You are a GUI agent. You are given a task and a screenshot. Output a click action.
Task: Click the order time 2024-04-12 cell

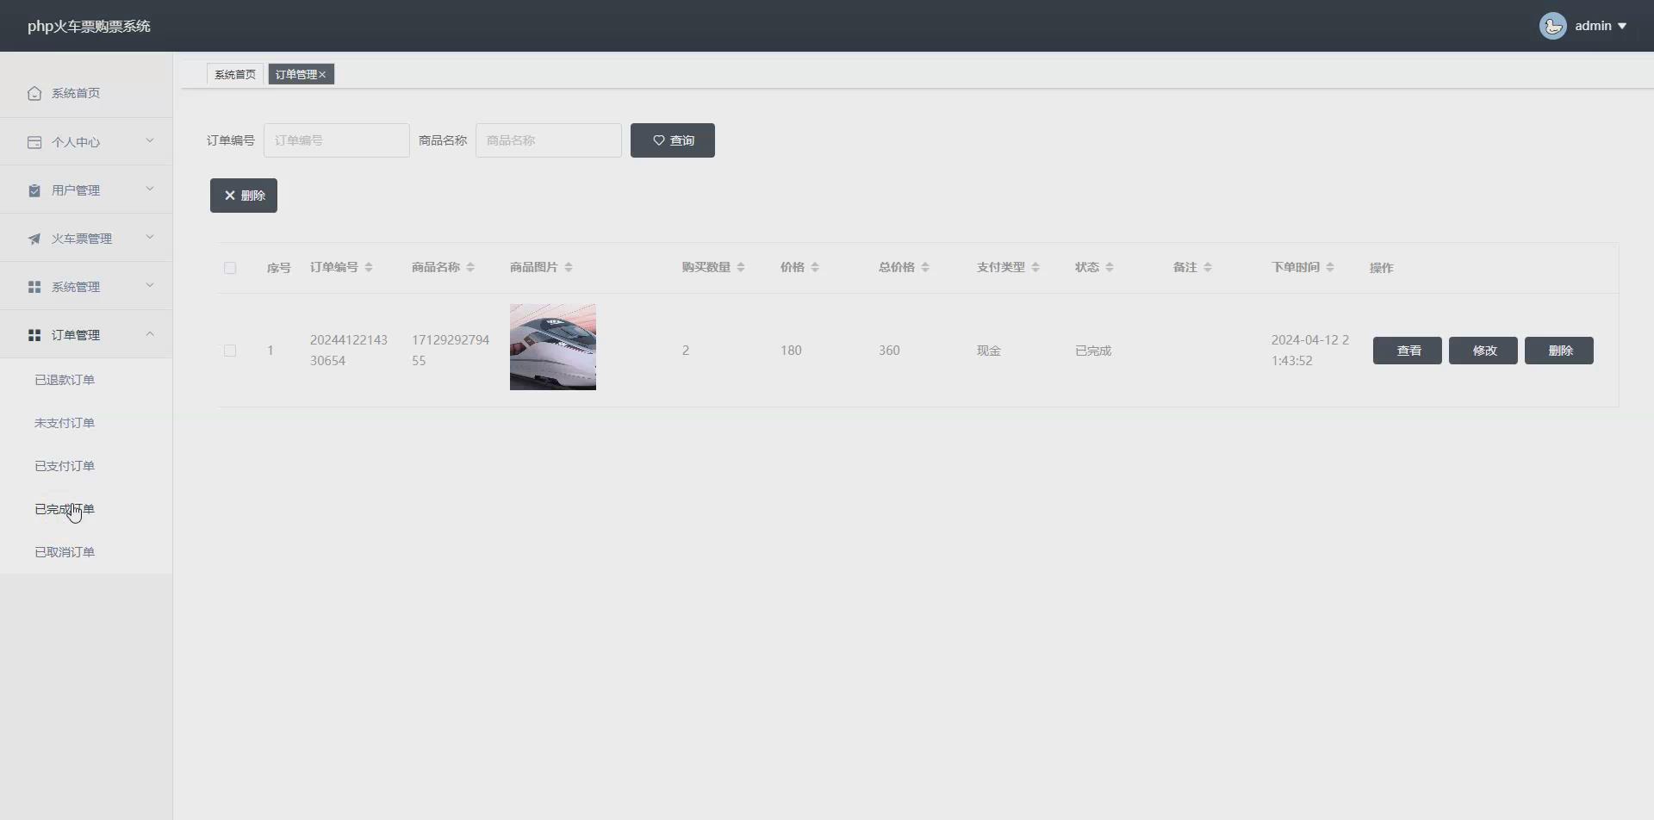(1310, 351)
